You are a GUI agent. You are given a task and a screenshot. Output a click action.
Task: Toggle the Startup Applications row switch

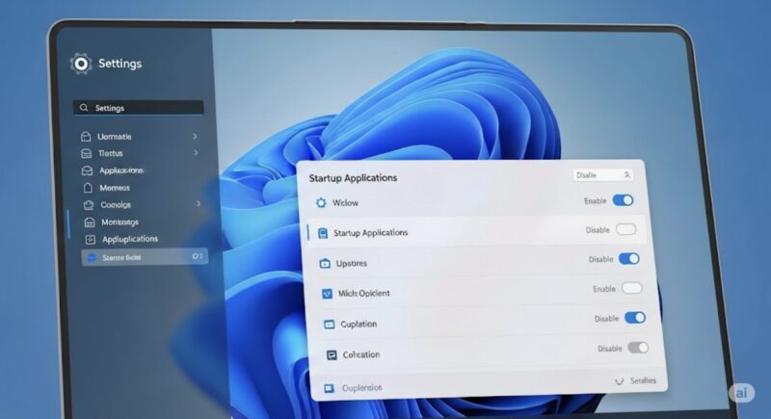pyautogui.click(x=625, y=229)
